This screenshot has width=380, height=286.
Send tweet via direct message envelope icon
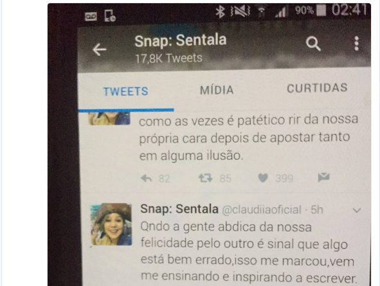pyautogui.click(x=324, y=177)
